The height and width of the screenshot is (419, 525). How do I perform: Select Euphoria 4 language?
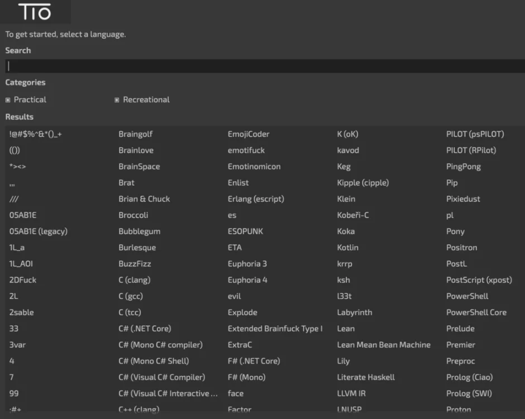click(247, 280)
